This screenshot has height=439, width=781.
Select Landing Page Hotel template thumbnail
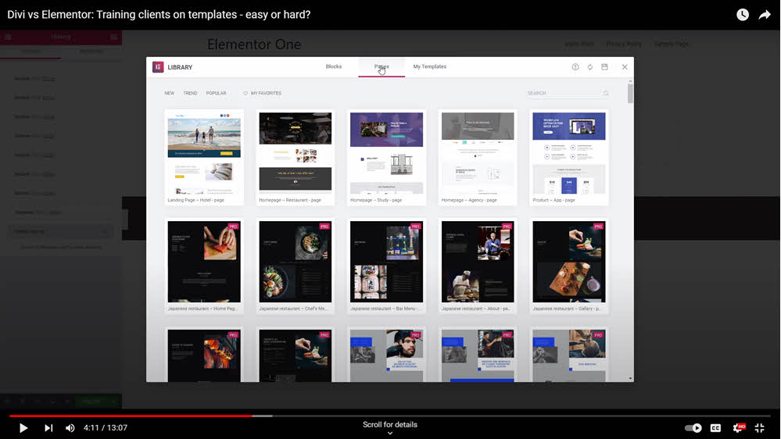pyautogui.click(x=204, y=153)
